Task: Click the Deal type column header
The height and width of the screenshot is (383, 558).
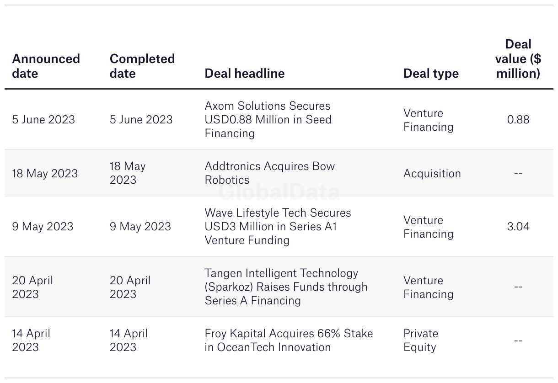Action: coord(431,73)
